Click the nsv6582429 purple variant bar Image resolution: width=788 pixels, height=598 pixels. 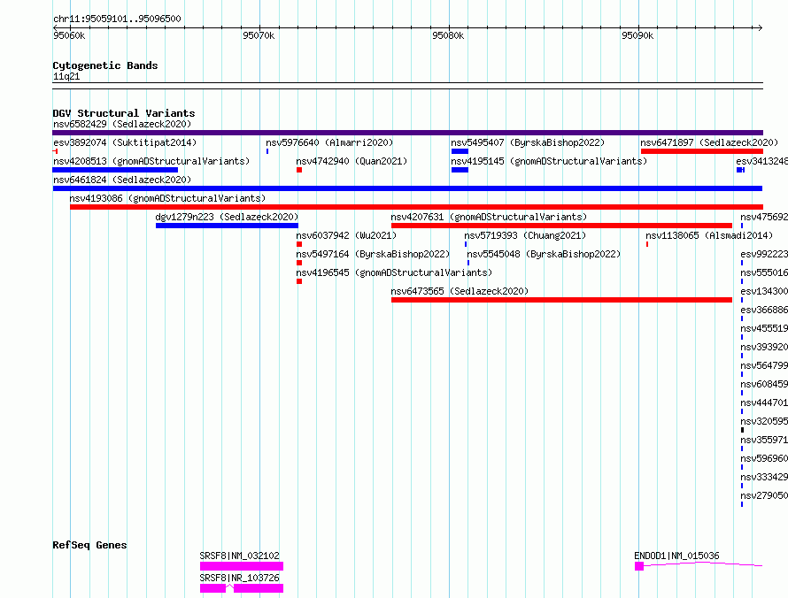pyautogui.click(x=407, y=133)
